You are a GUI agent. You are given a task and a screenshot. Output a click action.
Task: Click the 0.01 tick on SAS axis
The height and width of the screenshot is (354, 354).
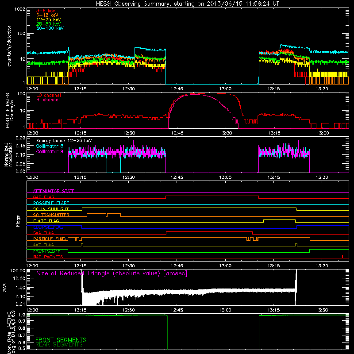click(x=20, y=304)
